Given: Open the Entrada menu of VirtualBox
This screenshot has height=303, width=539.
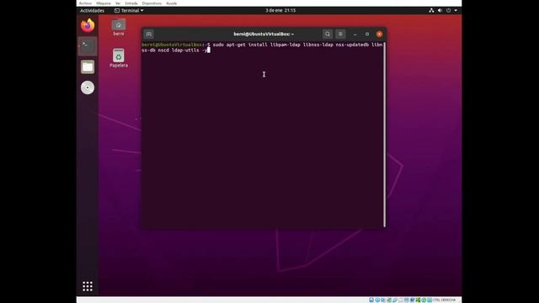Looking at the screenshot, I should pyautogui.click(x=131, y=3).
